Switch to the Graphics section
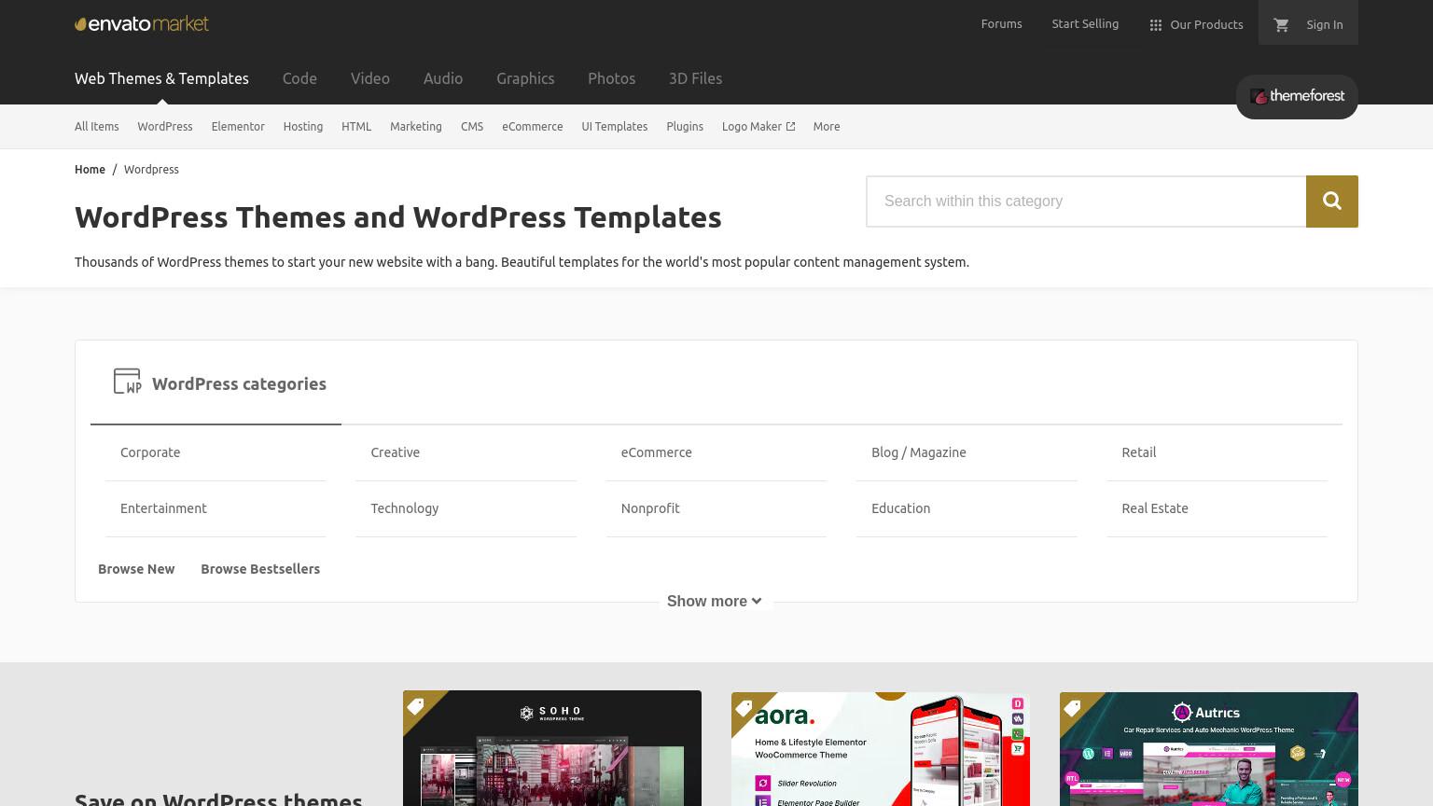This screenshot has width=1433, height=806. (x=525, y=78)
